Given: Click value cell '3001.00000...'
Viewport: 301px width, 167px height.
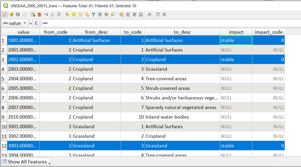Looking at the screenshot, I should tap(23, 127).
